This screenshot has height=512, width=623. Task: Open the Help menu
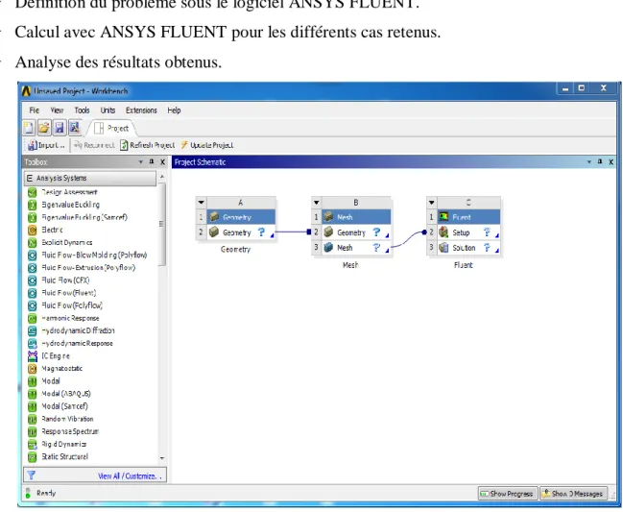[x=174, y=110]
